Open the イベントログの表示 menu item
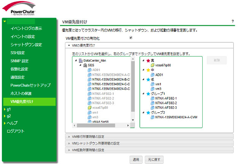The width and height of the screenshot is (238, 166). (26, 28)
